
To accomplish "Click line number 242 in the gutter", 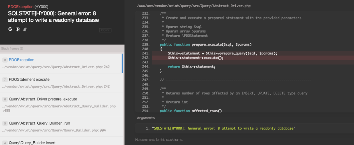I will pos(146,58).
